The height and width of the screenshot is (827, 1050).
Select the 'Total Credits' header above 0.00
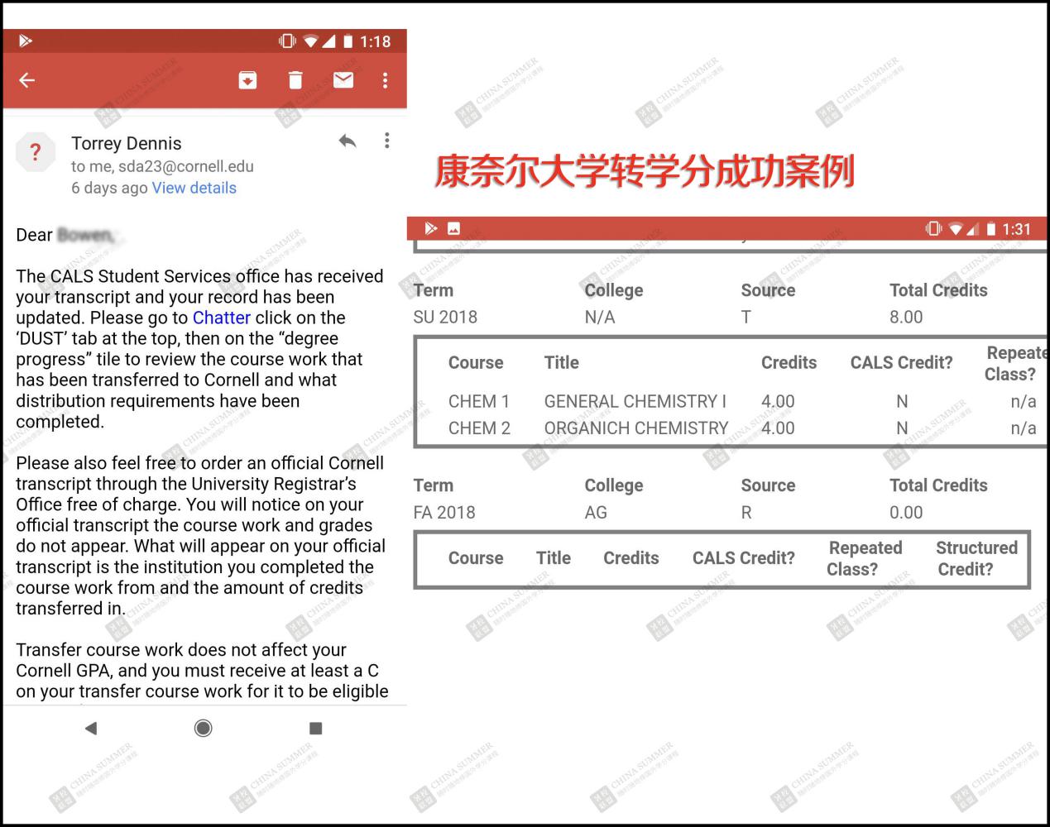[938, 485]
